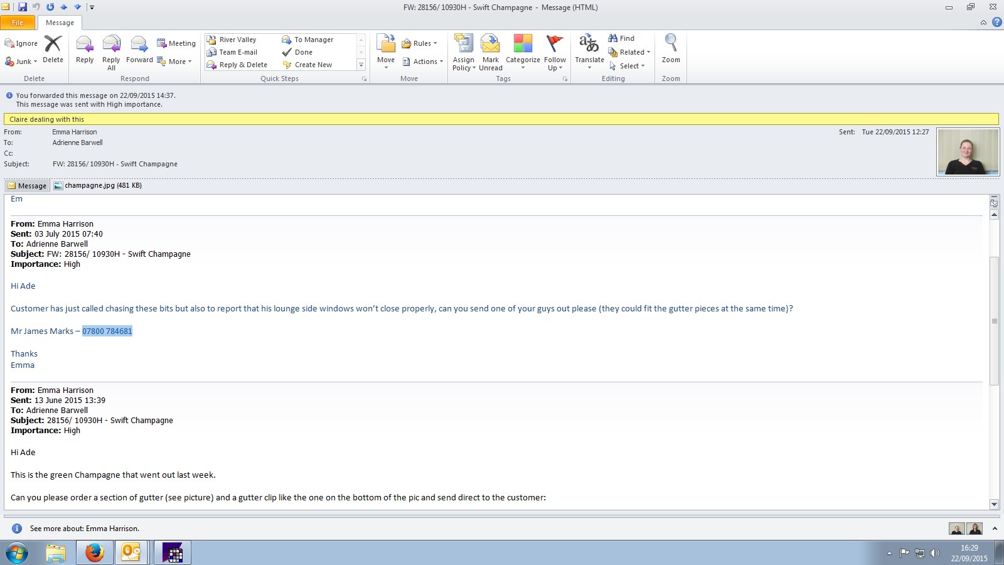Click the Undo arrow in the quick access toolbar
This screenshot has height=565, width=1004.
[36, 7]
